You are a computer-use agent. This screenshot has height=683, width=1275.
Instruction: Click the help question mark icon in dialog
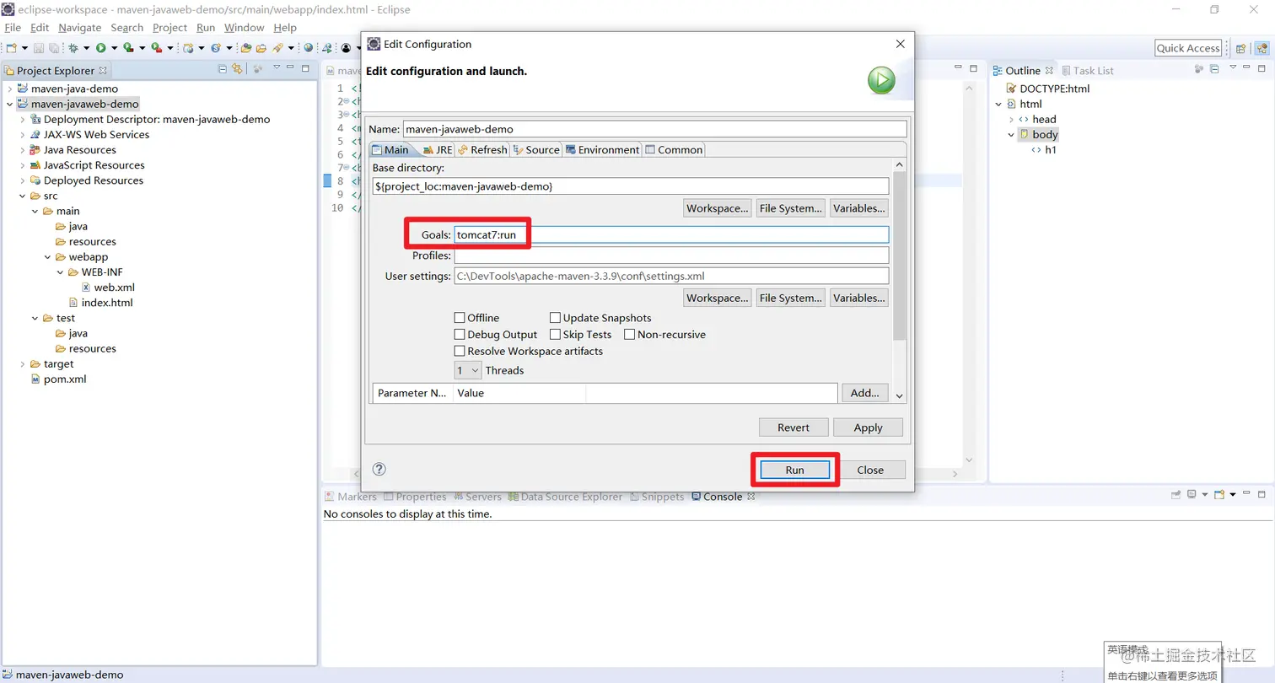pyautogui.click(x=379, y=469)
